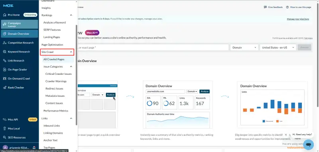Open Page Optimization
This screenshot has width=319, height=152.
pos(52,45)
